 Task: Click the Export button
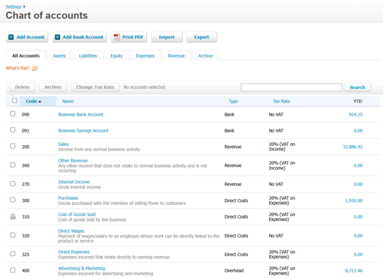click(x=201, y=37)
